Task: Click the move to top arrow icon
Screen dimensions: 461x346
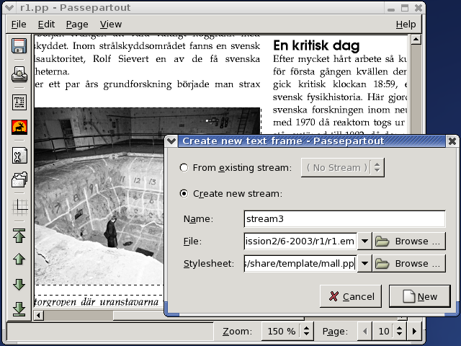Action: pyautogui.click(x=19, y=235)
